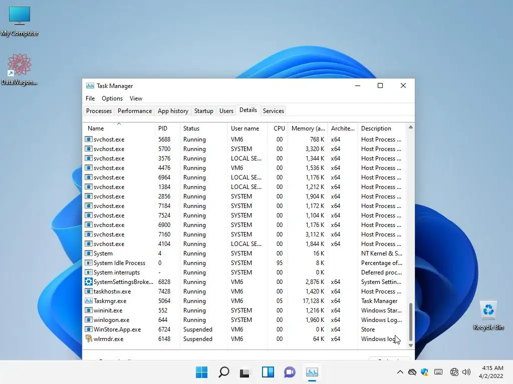Viewport: 513px width, 384px height.
Task: Click the 17,128 K memory value
Action: [314, 300]
